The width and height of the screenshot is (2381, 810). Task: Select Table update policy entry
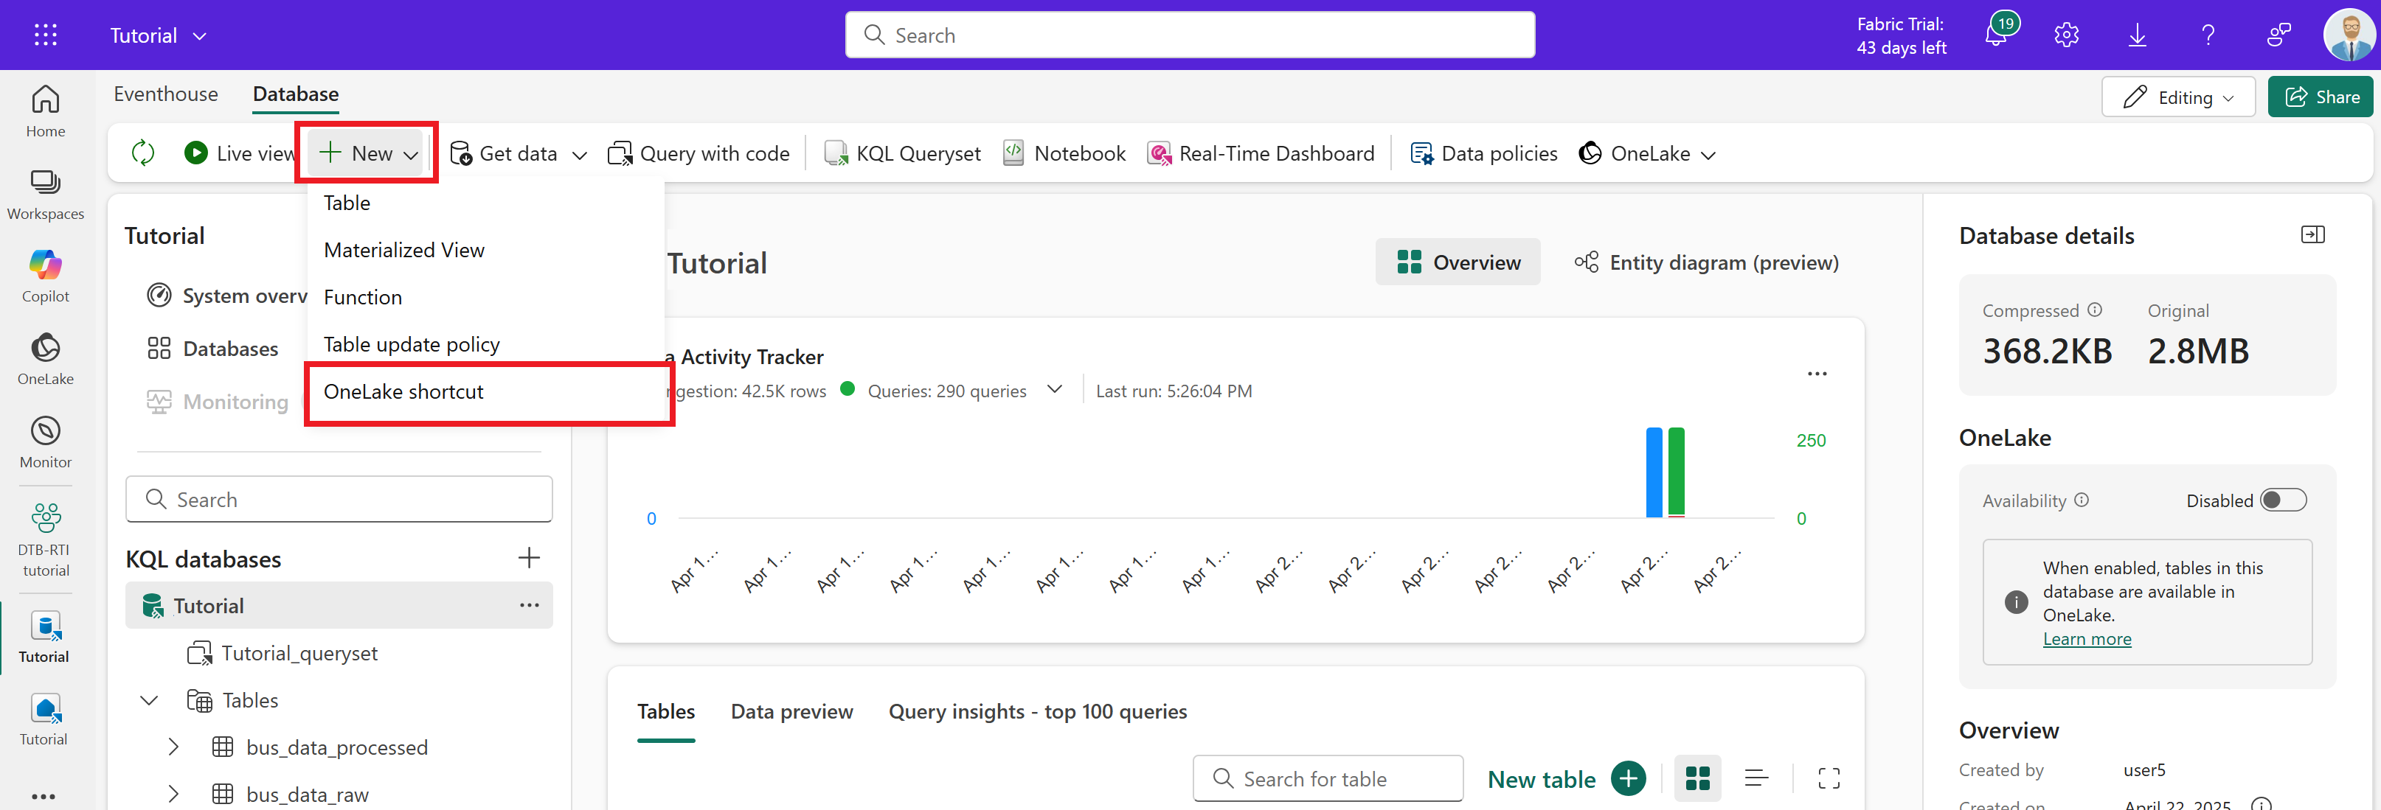486,344
